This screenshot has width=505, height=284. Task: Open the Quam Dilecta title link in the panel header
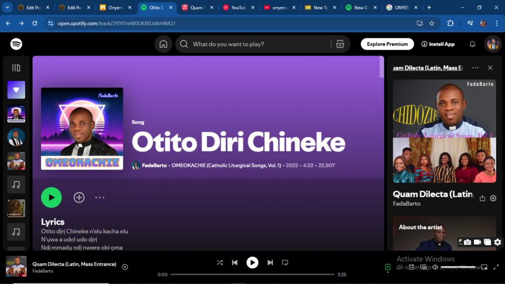(x=428, y=68)
